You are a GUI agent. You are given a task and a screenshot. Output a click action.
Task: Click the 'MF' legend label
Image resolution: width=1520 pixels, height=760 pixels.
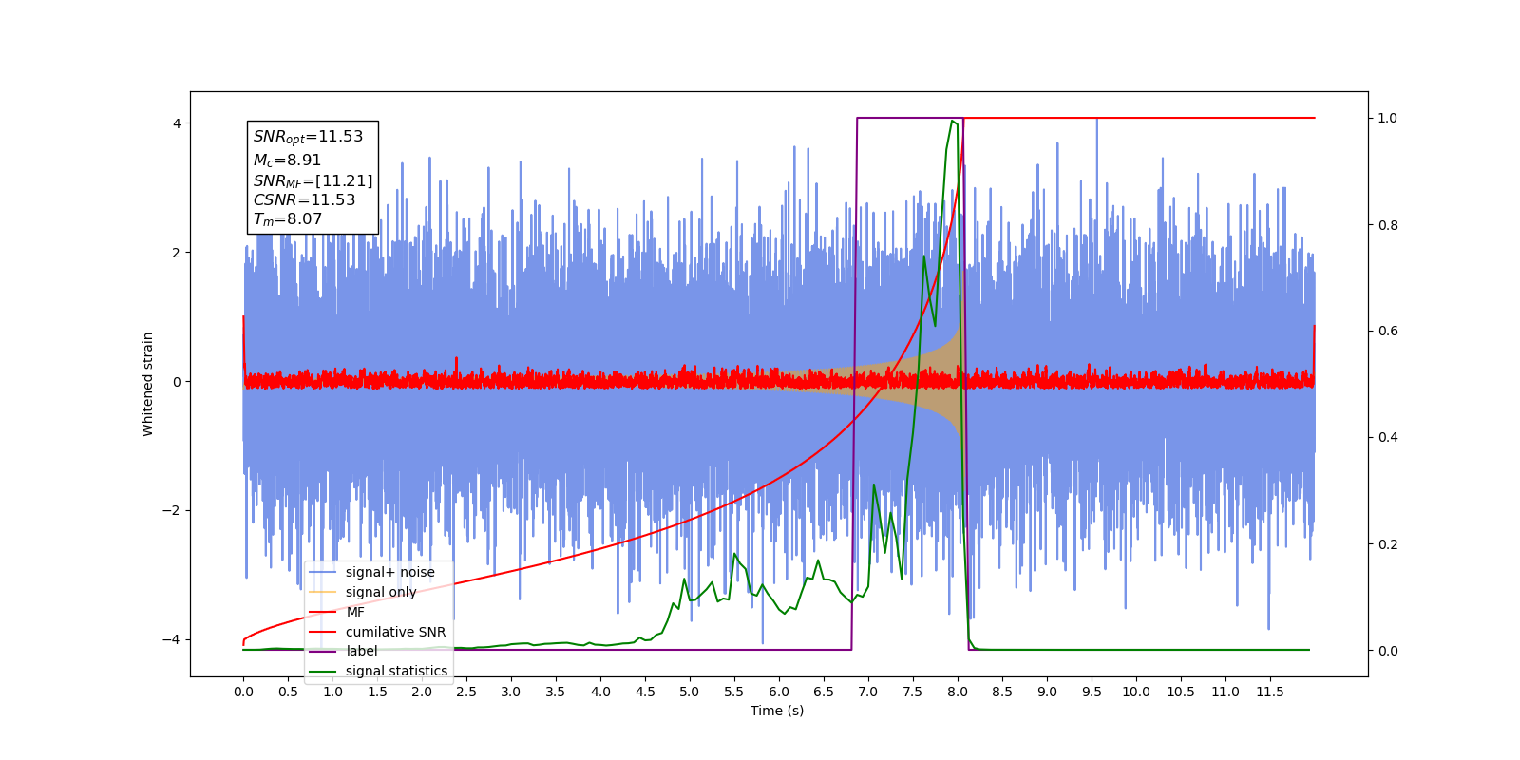(355, 612)
